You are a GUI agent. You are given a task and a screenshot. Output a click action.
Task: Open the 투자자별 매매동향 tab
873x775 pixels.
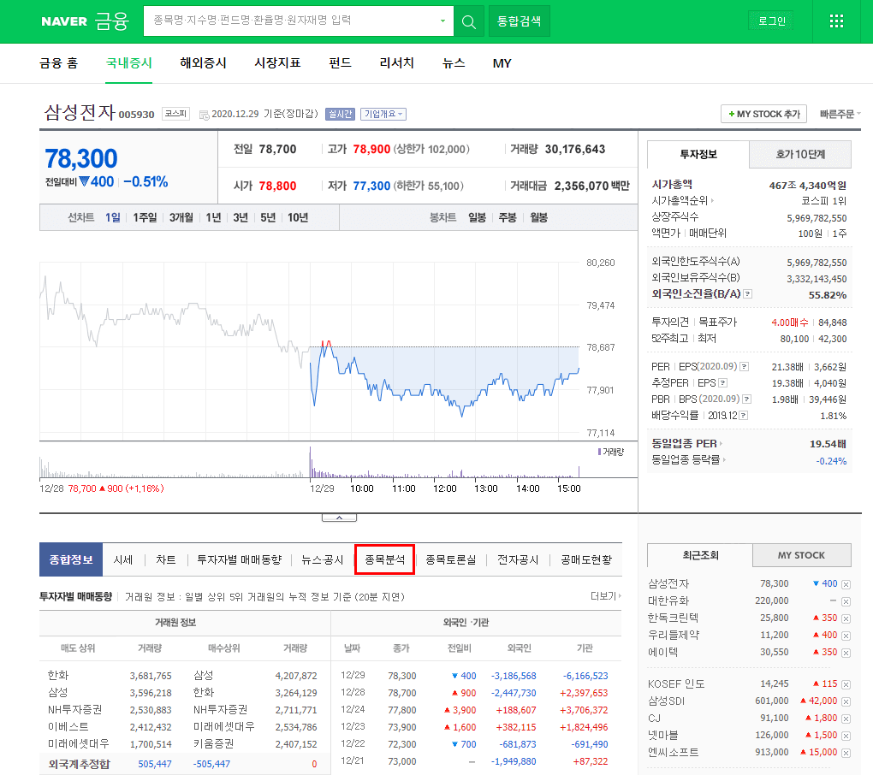pos(240,559)
